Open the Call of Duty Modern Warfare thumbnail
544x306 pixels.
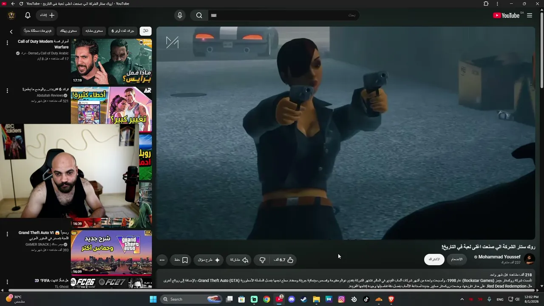tap(111, 62)
